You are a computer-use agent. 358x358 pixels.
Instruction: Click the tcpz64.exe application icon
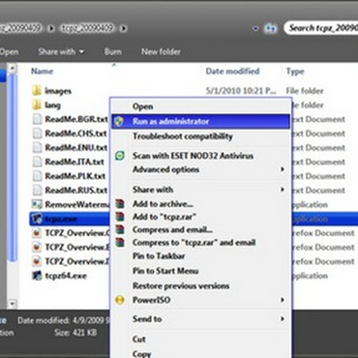(x=37, y=275)
